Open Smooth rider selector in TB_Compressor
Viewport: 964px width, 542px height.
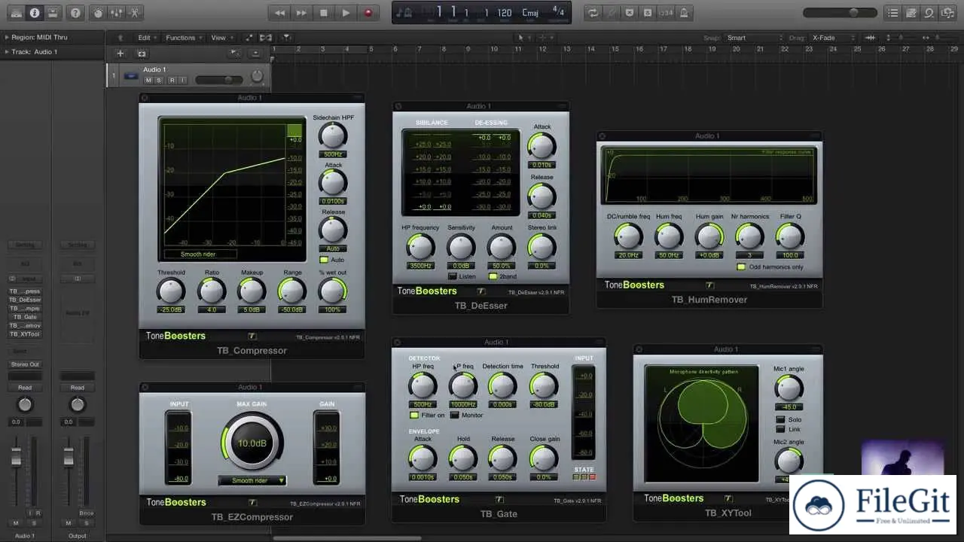pos(200,254)
